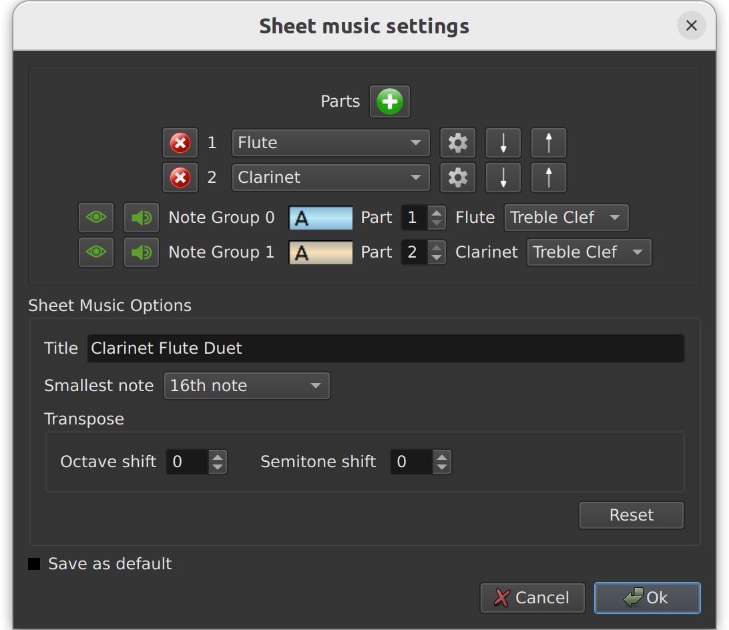Hide Note Group 0 with the eye icon
The width and height of the screenshot is (729, 630).
tap(95, 217)
